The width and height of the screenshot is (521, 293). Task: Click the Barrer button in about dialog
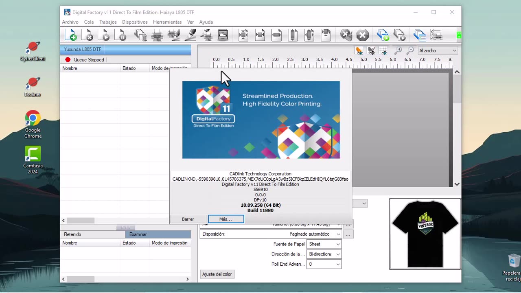click(x=188, y=219)
